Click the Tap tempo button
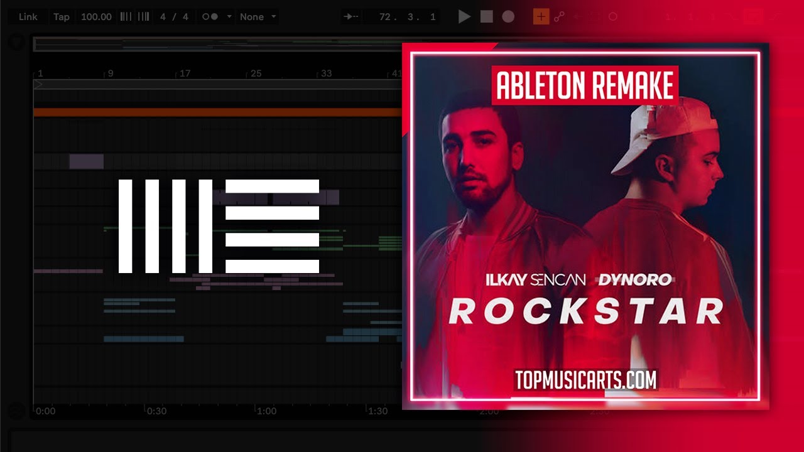The image size is (804, 452). (x=62, y=17)
